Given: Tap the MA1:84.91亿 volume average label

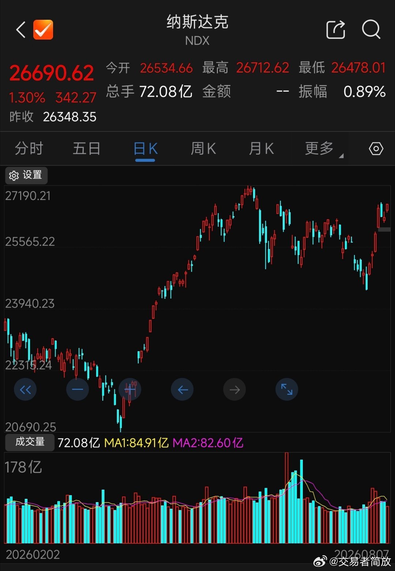Looking at the screenshot, I should (x=136, y=443).
